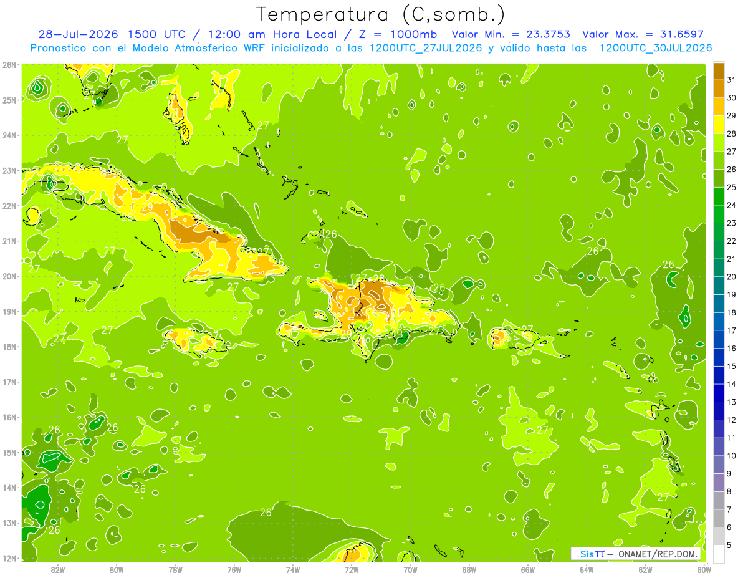Click the valid-until time "1200UTC_30JUL2026"
748x578 pixels.
656,47
